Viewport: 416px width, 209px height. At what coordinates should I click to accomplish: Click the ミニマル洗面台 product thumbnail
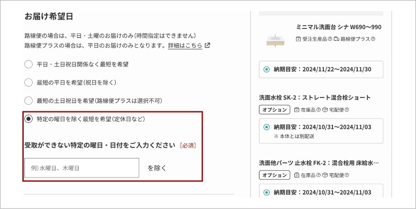pyautogui.click(x=275, y=41)
